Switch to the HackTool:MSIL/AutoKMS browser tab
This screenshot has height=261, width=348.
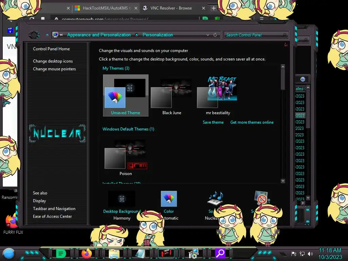pyautogui.click(x=106, y=8)
